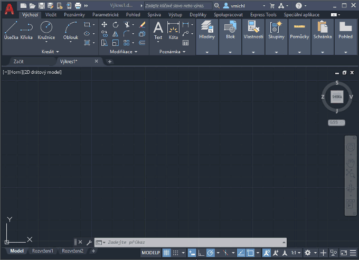Open the Skupiny panel dropdown

click(x=276, y=52)
